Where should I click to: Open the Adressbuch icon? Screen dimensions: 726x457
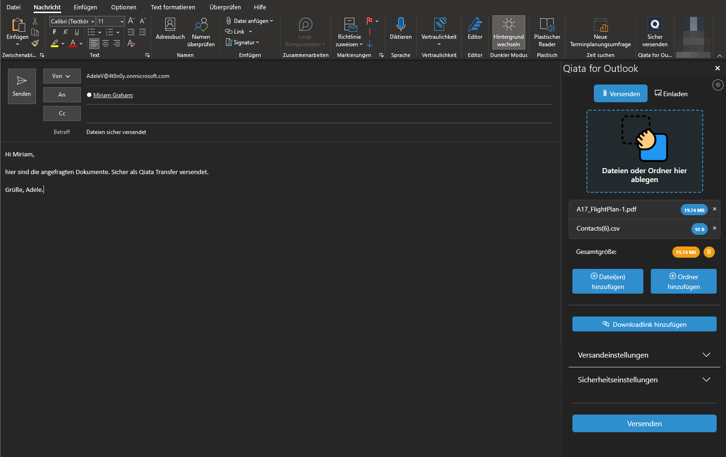pyautogui.click(x=170, y=25)
